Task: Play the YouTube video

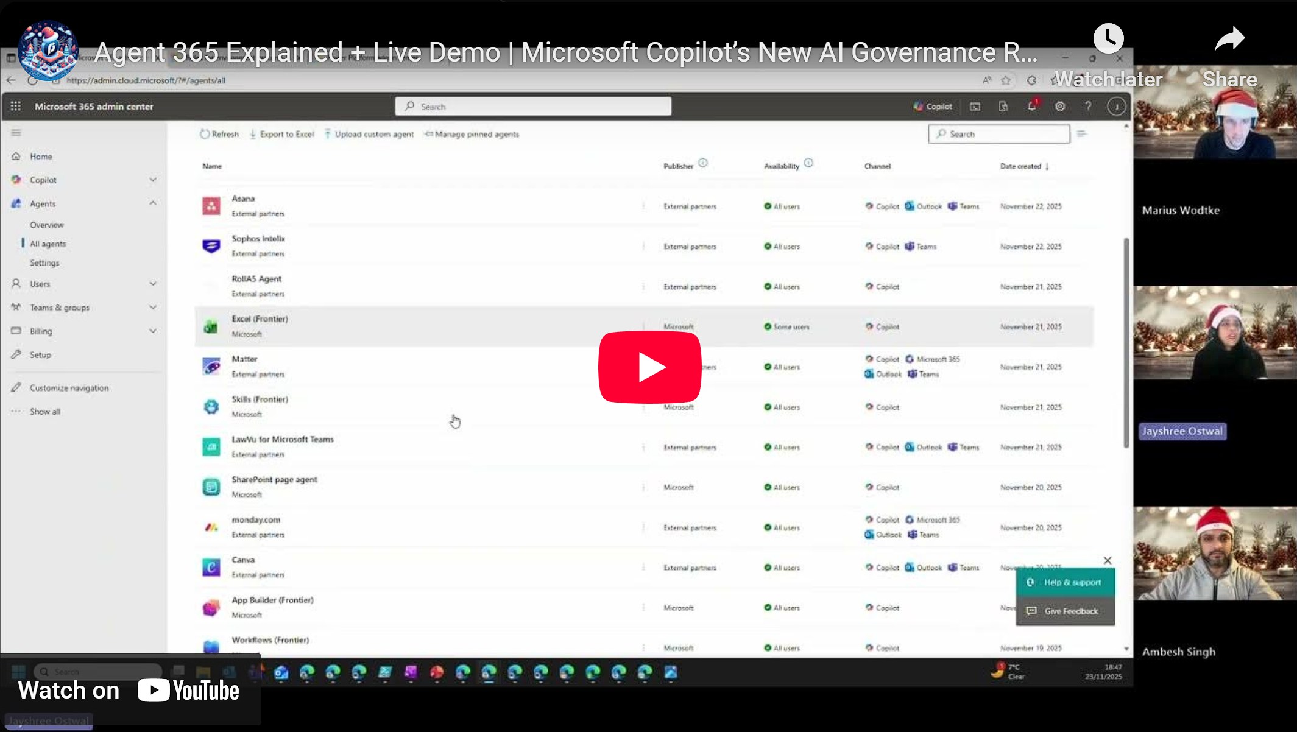Action: click(649, 367)
